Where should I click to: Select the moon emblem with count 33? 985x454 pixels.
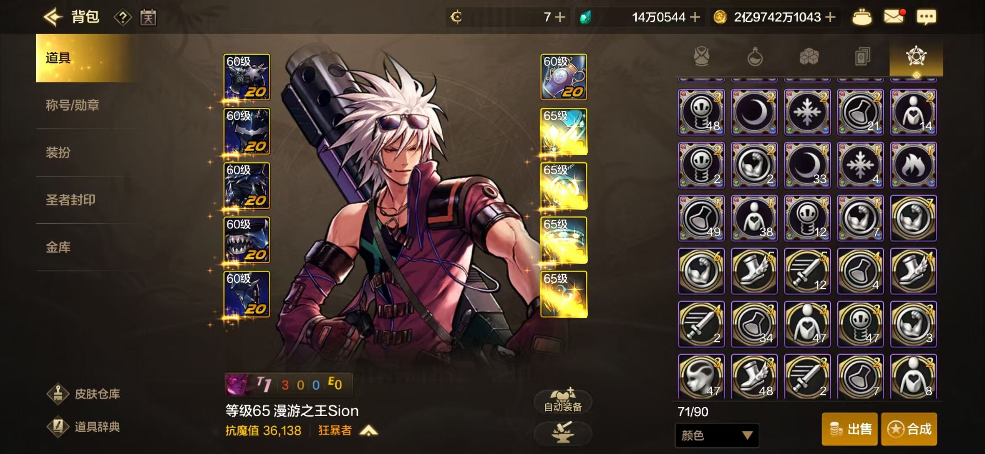[807, 165]
